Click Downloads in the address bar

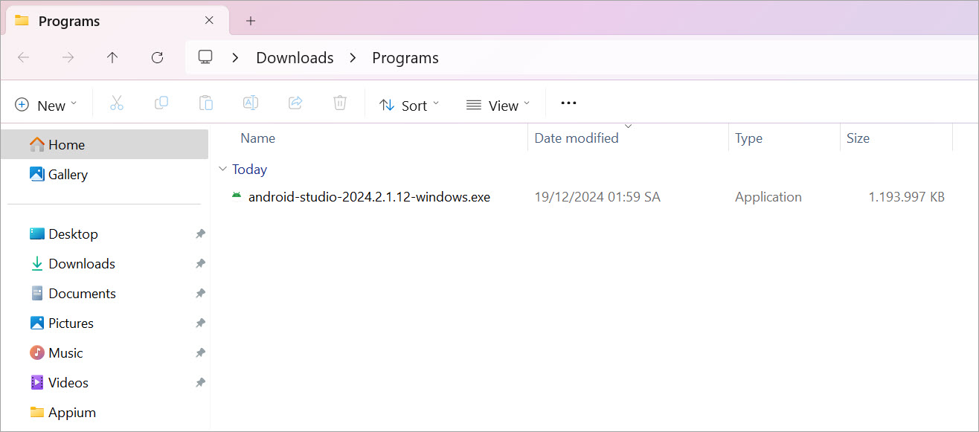(295, 58)
